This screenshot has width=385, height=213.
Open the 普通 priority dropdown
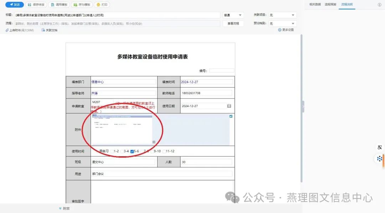(x=233, y=15)
